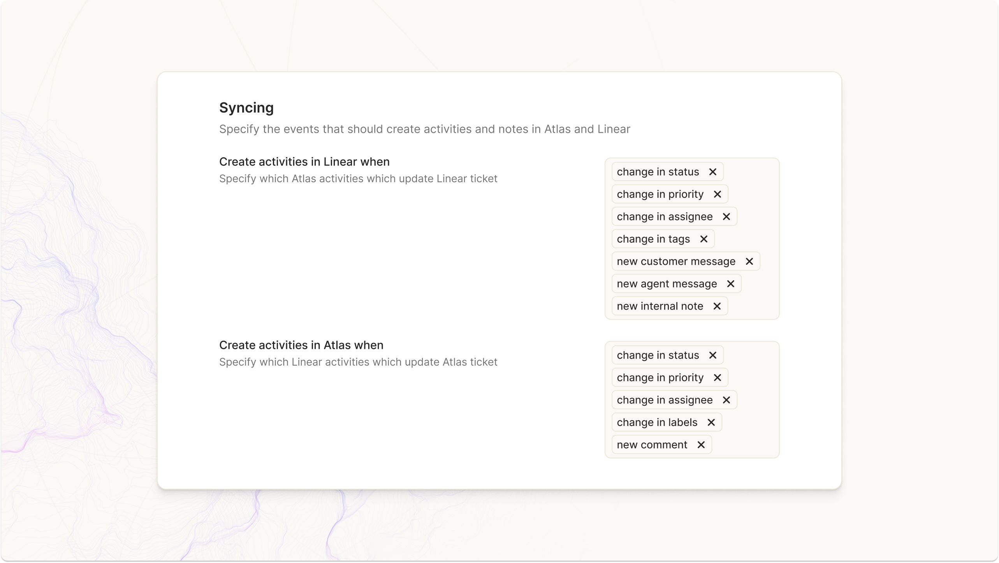The image size is (999, 563).
Task: Select the "change in tags" chip label
Action: [x=653, y=239]
